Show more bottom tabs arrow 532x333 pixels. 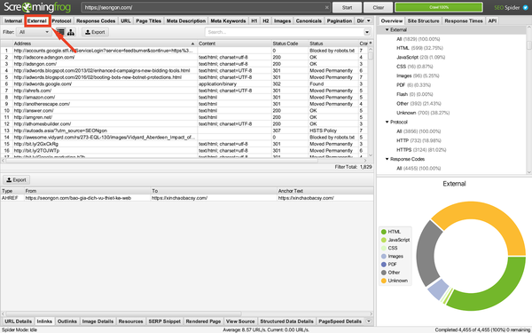369,321
